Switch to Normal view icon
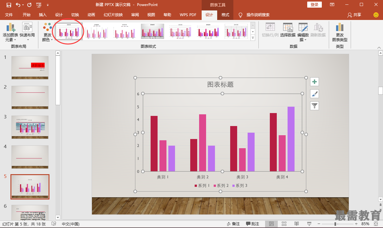This screenshot has height=228, width=383. (x=271, y=224)
